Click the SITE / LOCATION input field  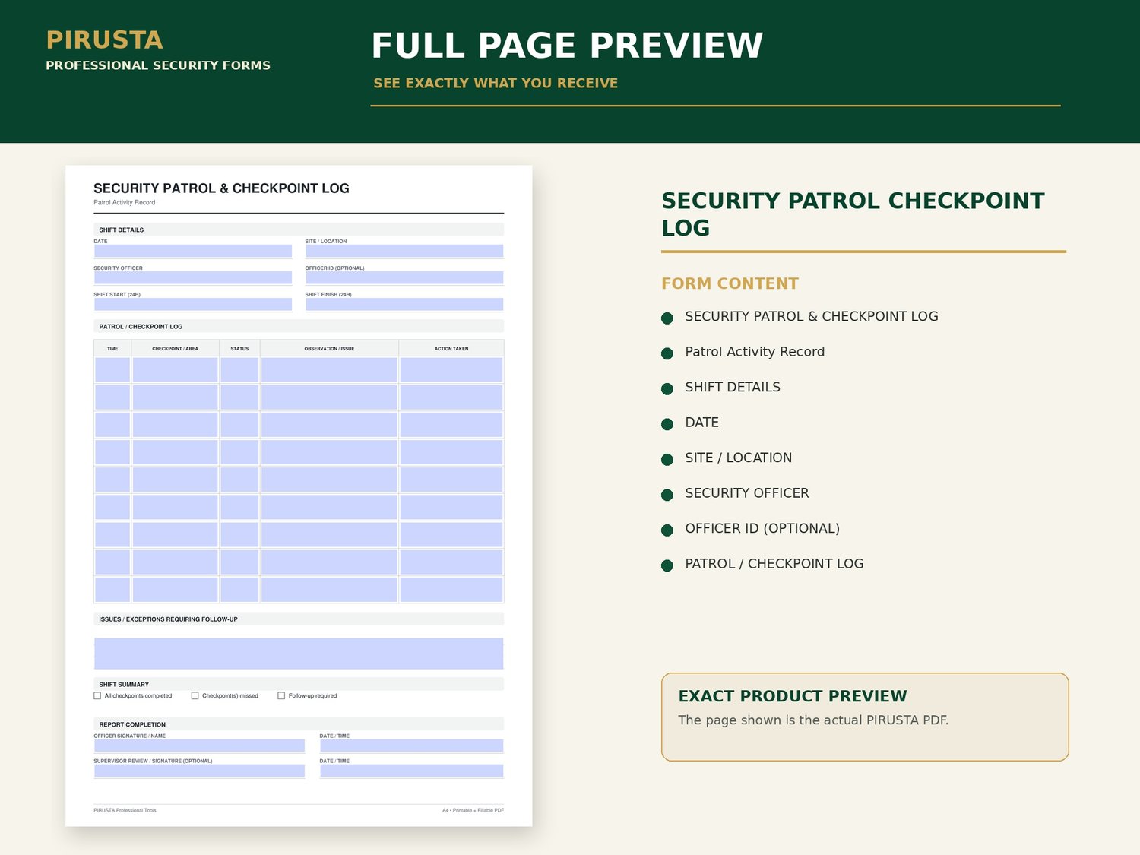pos(404,251)
